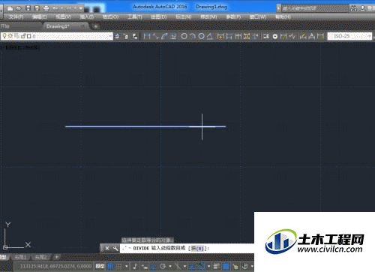Screen dimensions: 375x272
Task: Click the plus button to add new layout
Action: click(57, 257)
